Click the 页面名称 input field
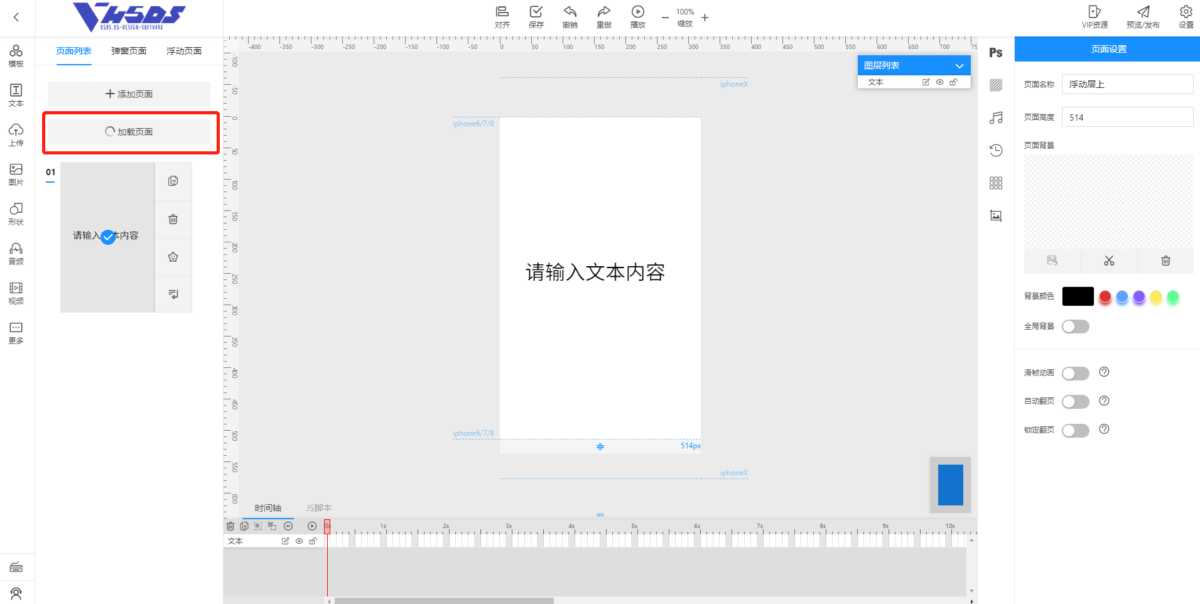 (1127, 84)
